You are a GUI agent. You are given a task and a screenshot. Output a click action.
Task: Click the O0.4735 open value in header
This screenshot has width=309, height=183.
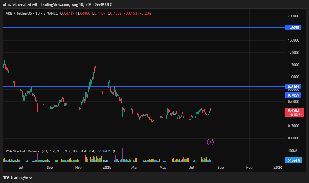click(x=67, y=13)
